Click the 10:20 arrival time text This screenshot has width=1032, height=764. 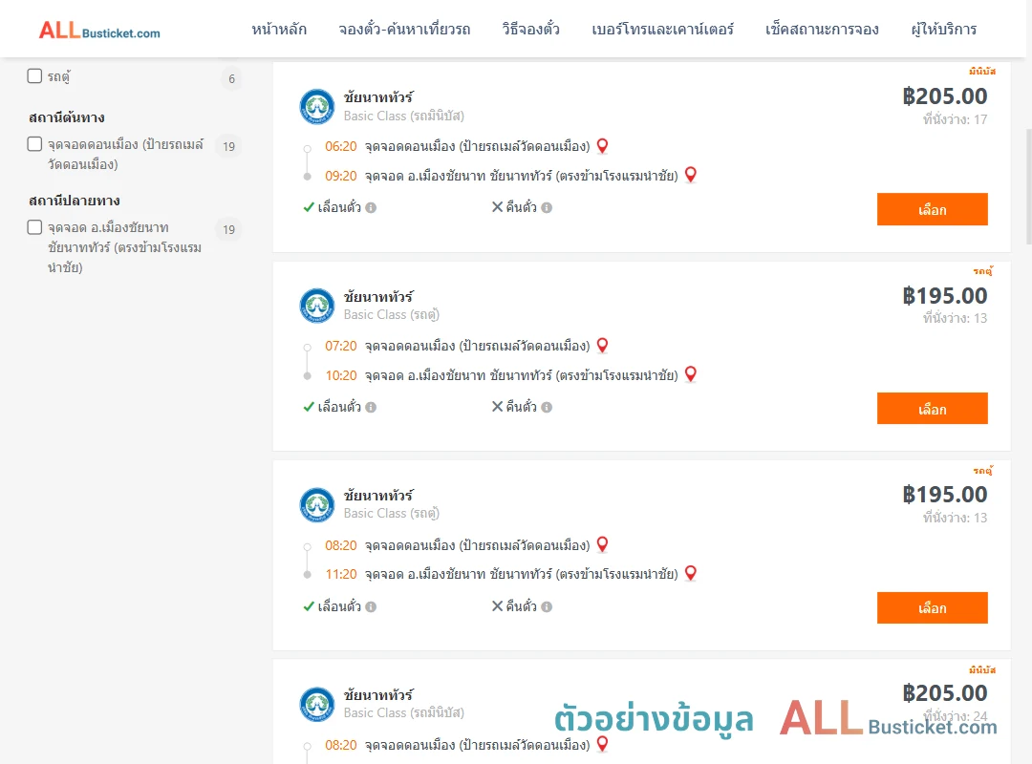(x=341, y=375)
